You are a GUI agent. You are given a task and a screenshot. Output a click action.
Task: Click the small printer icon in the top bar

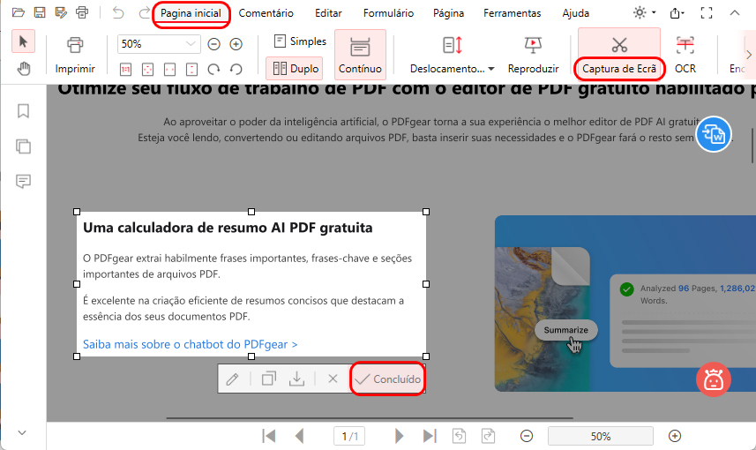[x=82, y=12]
